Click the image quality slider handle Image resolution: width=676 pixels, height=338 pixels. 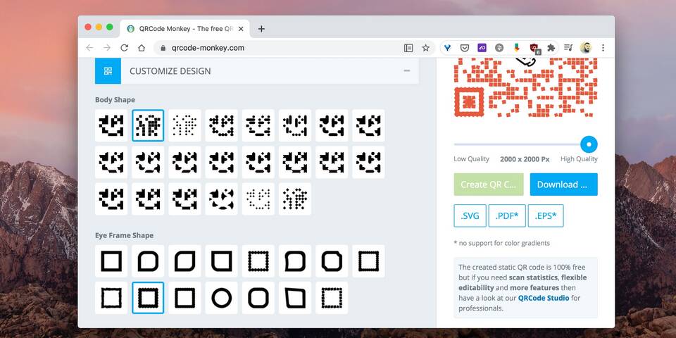coord(589,144)
